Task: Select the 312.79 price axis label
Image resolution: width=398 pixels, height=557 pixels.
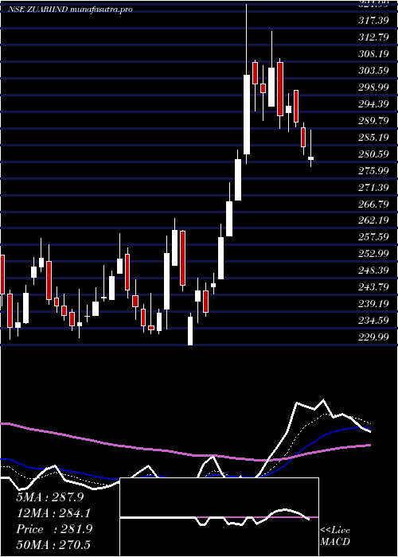Action: click(x=373, y=37)
